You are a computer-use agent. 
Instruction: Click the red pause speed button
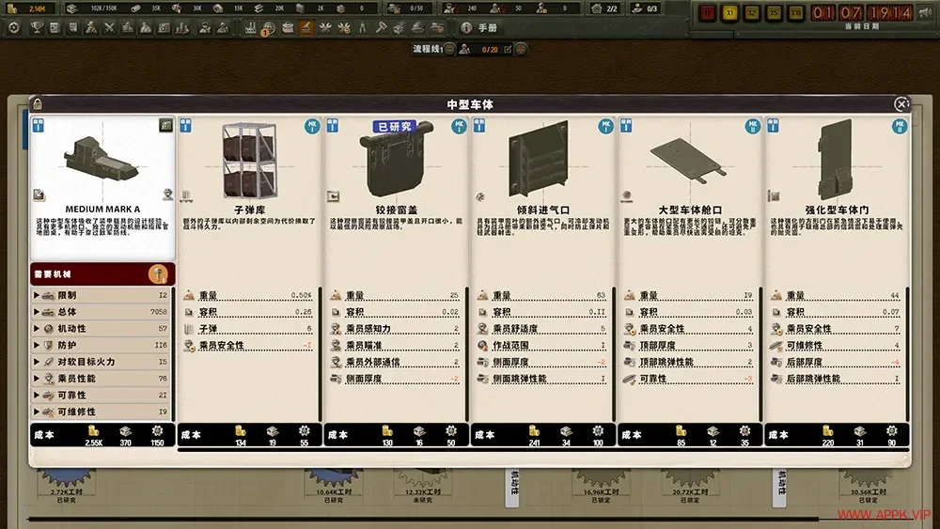tap(708, 13)
